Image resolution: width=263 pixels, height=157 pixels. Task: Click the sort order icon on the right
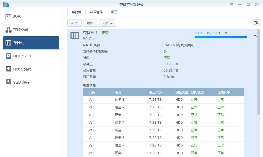(255, 23)
